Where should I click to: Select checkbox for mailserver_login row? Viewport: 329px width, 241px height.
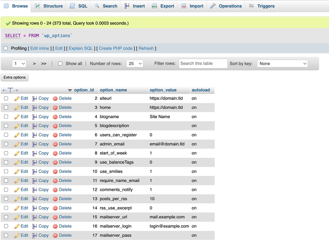coord(6,226)
